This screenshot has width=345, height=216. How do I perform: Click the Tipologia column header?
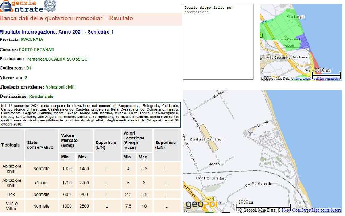click(11, 145)
